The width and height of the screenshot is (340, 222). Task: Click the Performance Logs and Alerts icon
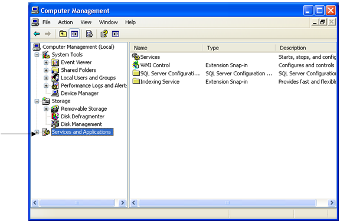coord(55,85)
